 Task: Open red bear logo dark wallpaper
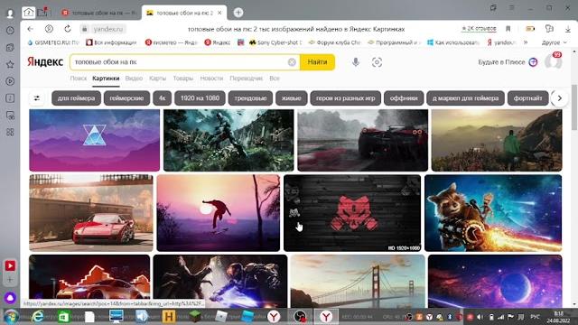(352, 213)
